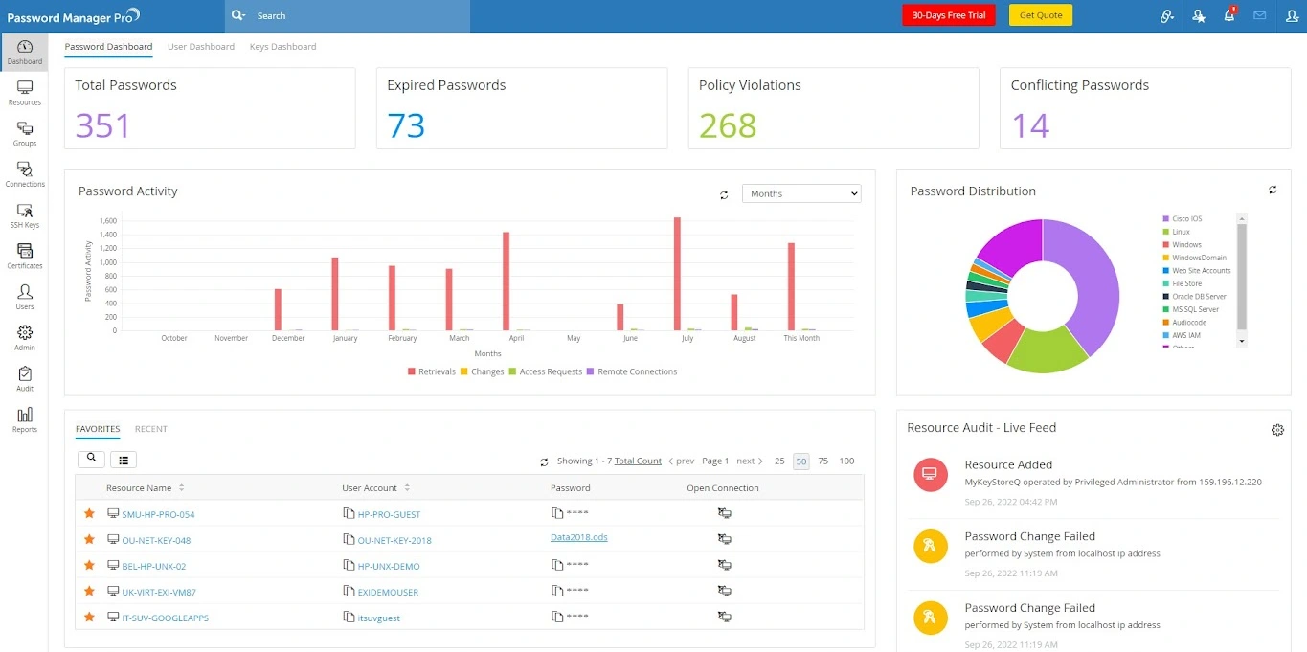Open the Data2018.ods password link

579,537
